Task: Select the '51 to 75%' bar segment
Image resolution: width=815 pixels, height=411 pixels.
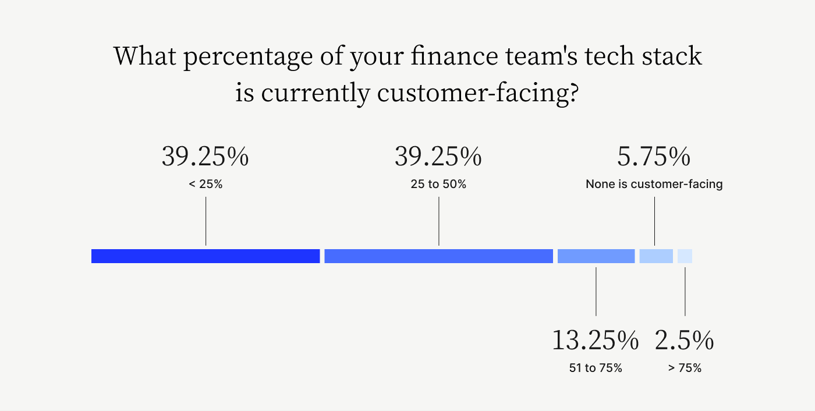Action: click(x=596, y=256)
